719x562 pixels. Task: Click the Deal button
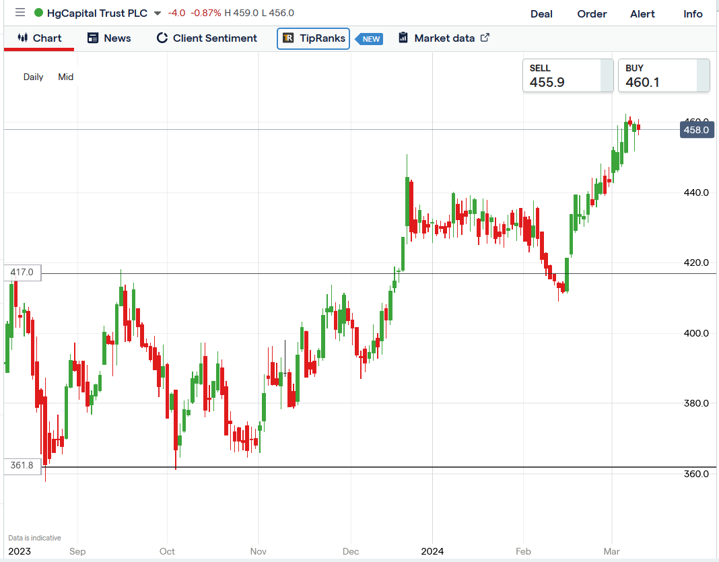pos(541,13)
